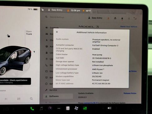Click the connect to Wi-Fi link
This screenshot has width=152, height=114.
[x=91, y=103]
